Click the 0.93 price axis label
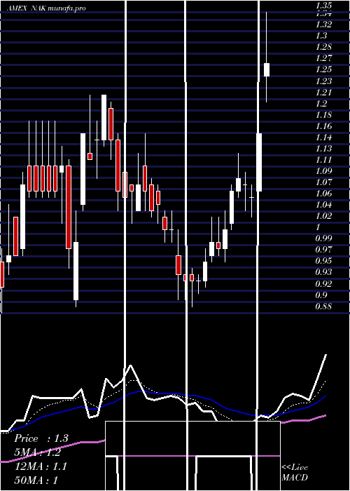Viewport: 350px width, 491px height. [x=323, y=272]
